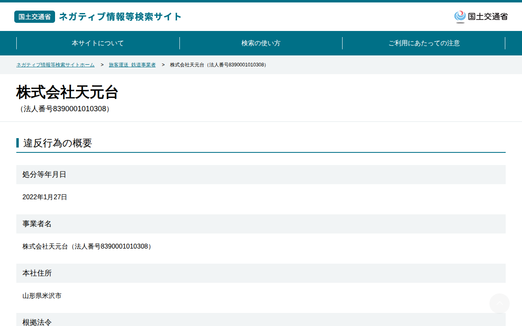Viewport: 522px width, 326px height.
Task: Select 検索の使い方 in navigation bar
Action: click(261, 43)
